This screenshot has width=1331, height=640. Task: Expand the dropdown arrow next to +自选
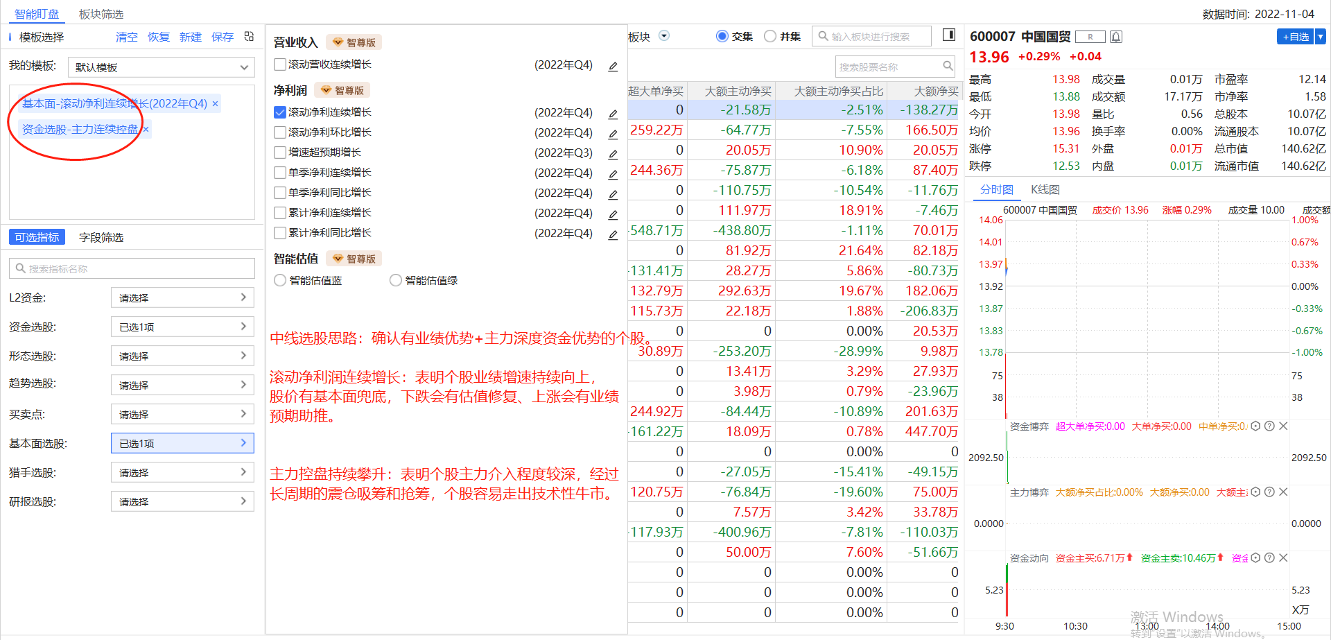pos(1321,37)
